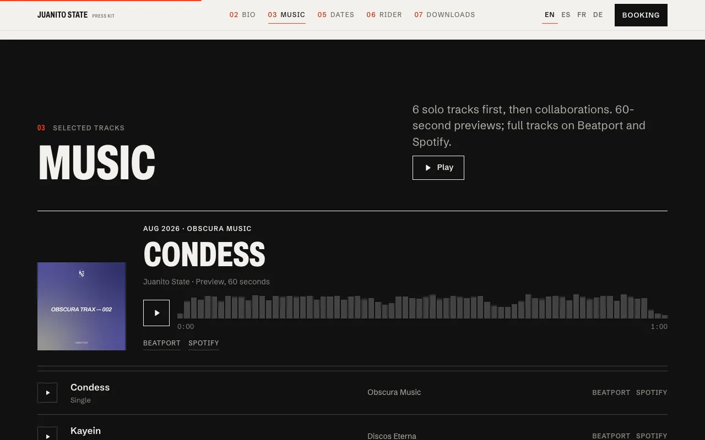
Task: Seek within the Condess waveform bar
Action: (x=422, y=306)
